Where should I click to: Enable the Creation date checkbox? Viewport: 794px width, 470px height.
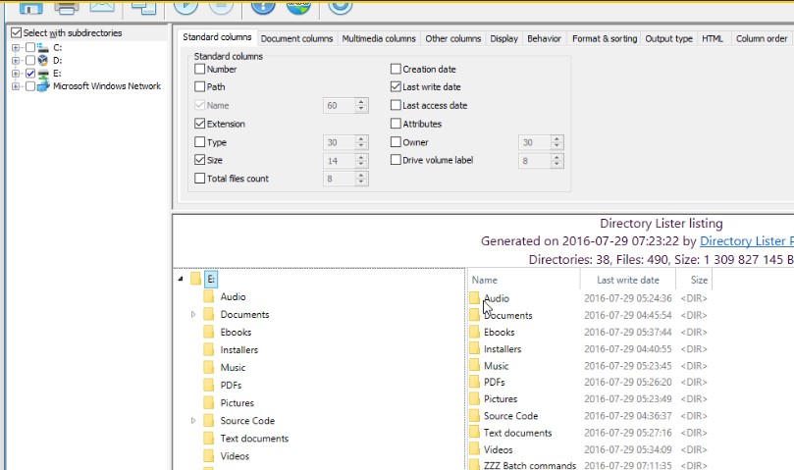pyautogui.click(x=396, y=69)
